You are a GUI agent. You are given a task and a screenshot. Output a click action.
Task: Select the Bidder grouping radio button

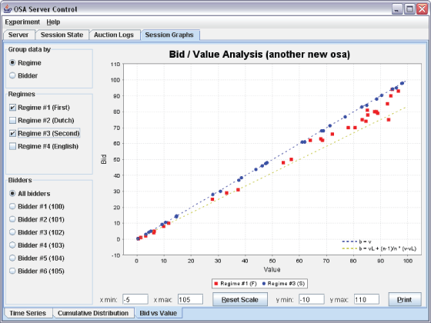pos(12,75)
